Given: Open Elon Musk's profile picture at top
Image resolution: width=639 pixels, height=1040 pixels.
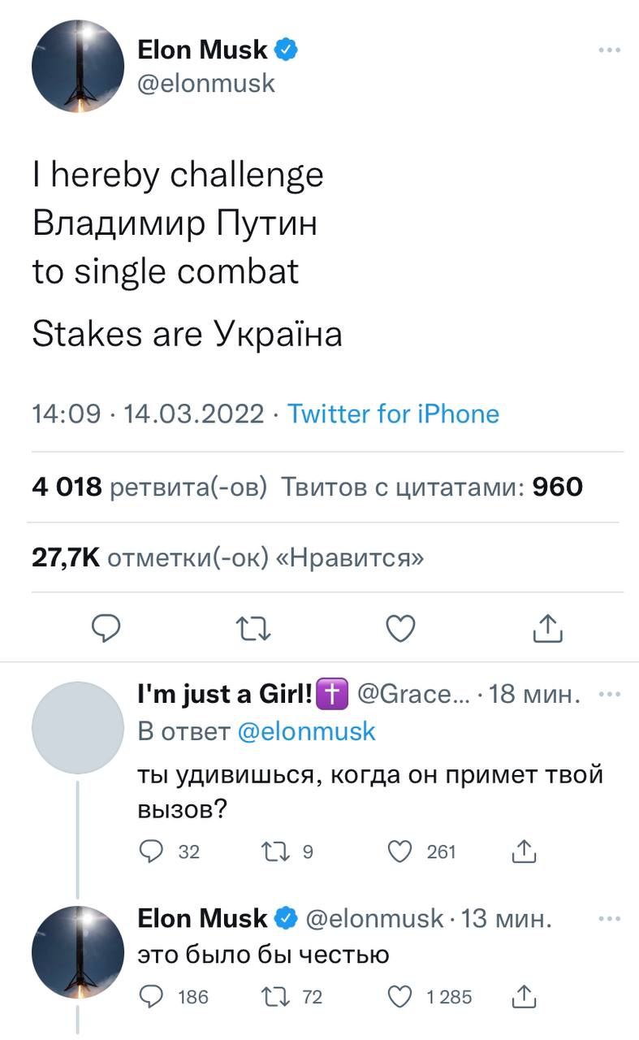Looking at the screenshot, I should tap(78, 67).
